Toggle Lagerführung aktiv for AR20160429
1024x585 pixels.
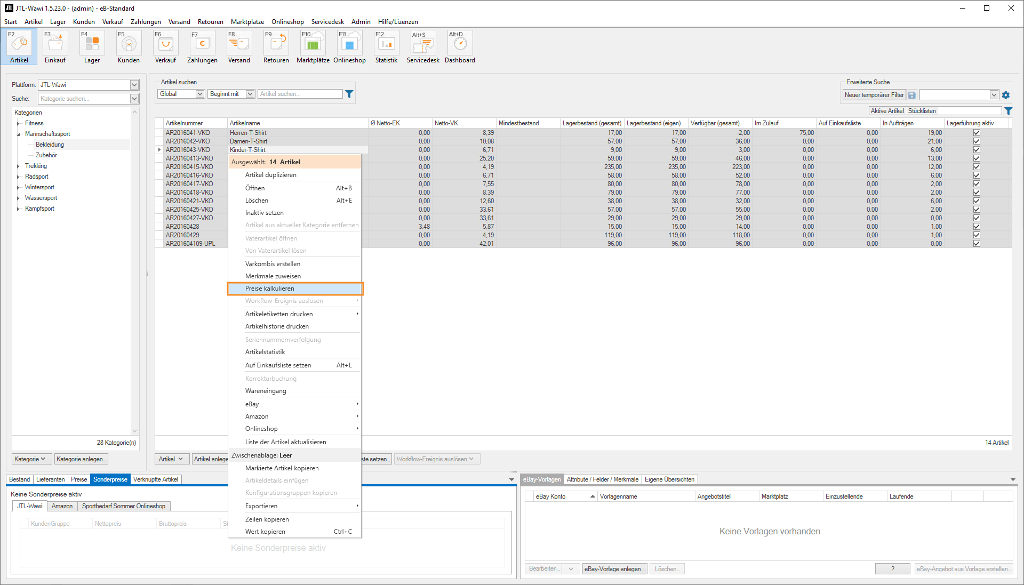[977, 235]
